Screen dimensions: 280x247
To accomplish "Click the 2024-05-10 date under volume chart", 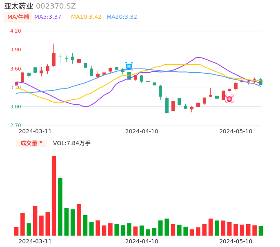I will tap(236, 241).
